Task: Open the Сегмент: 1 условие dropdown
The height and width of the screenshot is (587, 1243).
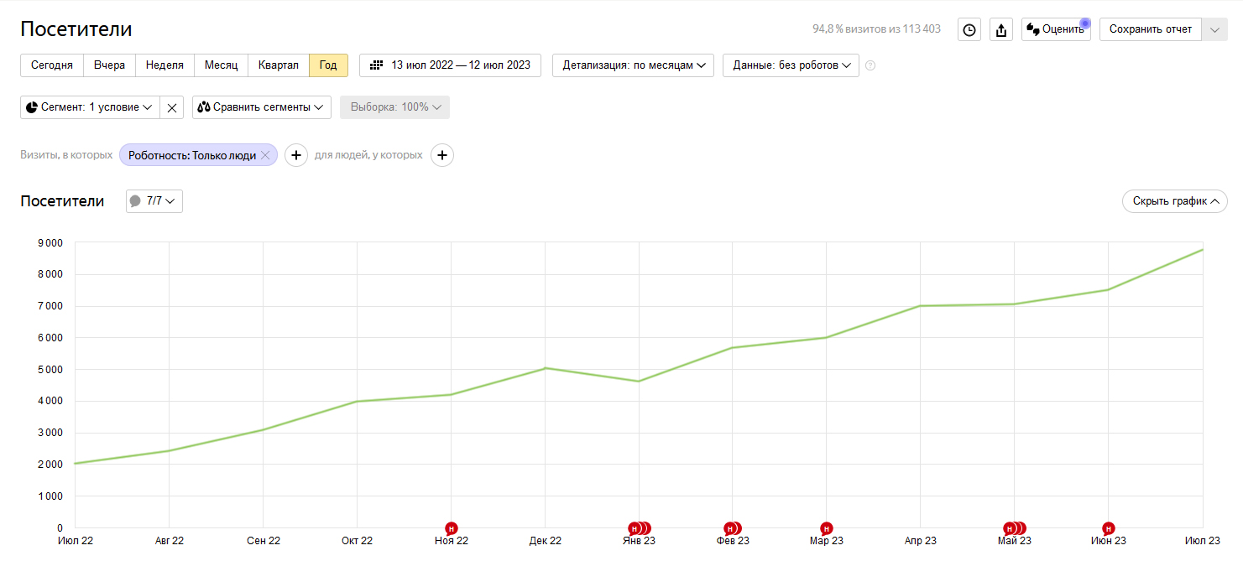Action: point(90,107)
